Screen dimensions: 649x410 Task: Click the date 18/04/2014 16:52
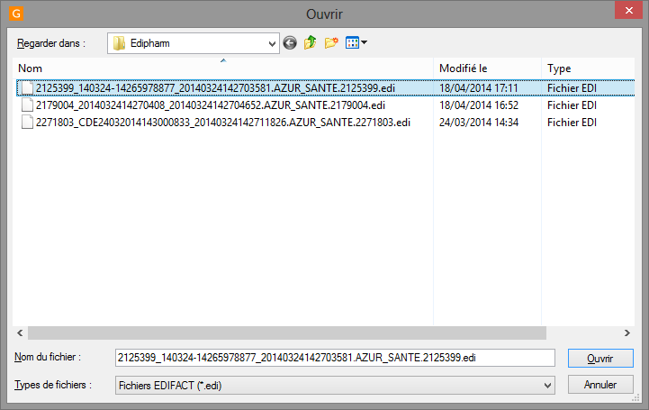(x=479, y=105)
